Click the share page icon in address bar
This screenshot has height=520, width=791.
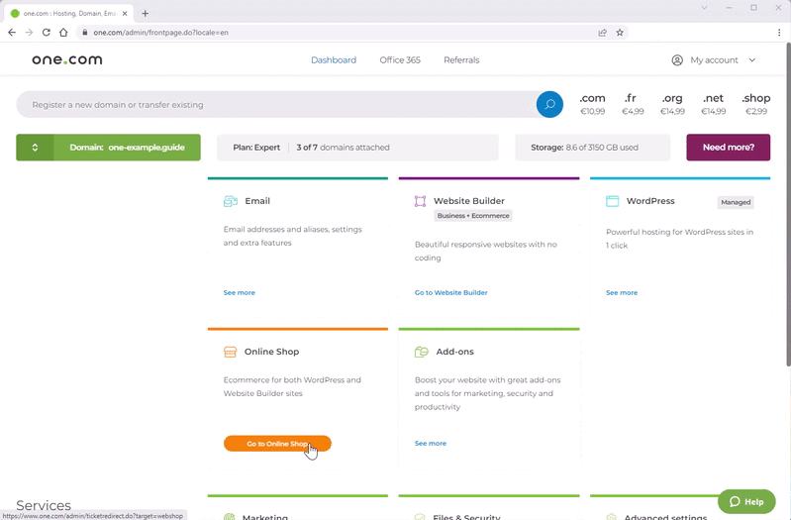(x=602, y=33)
